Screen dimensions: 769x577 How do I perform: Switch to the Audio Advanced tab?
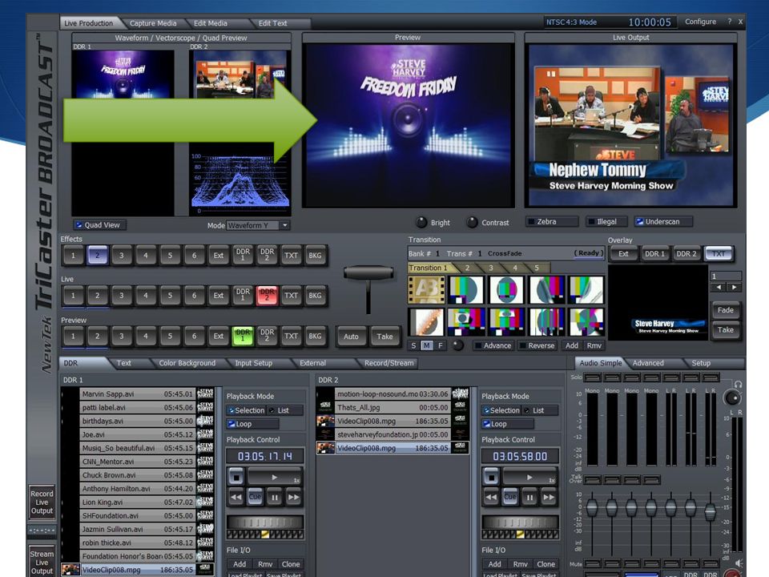pyautogui.click(x=648, y=363)
